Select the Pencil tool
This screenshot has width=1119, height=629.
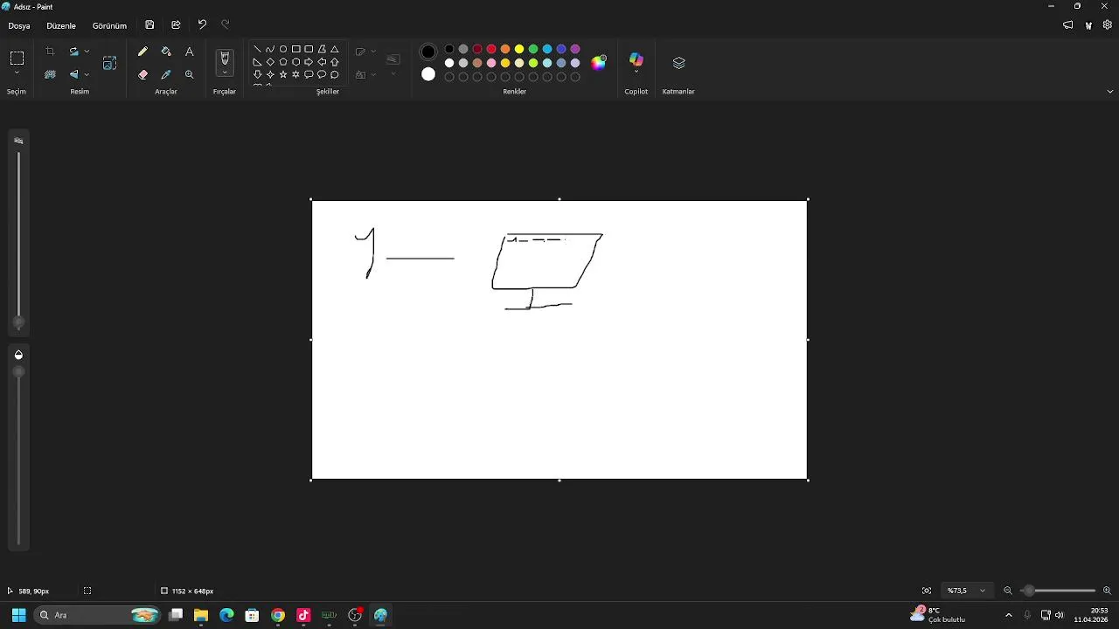pos(142,52)
